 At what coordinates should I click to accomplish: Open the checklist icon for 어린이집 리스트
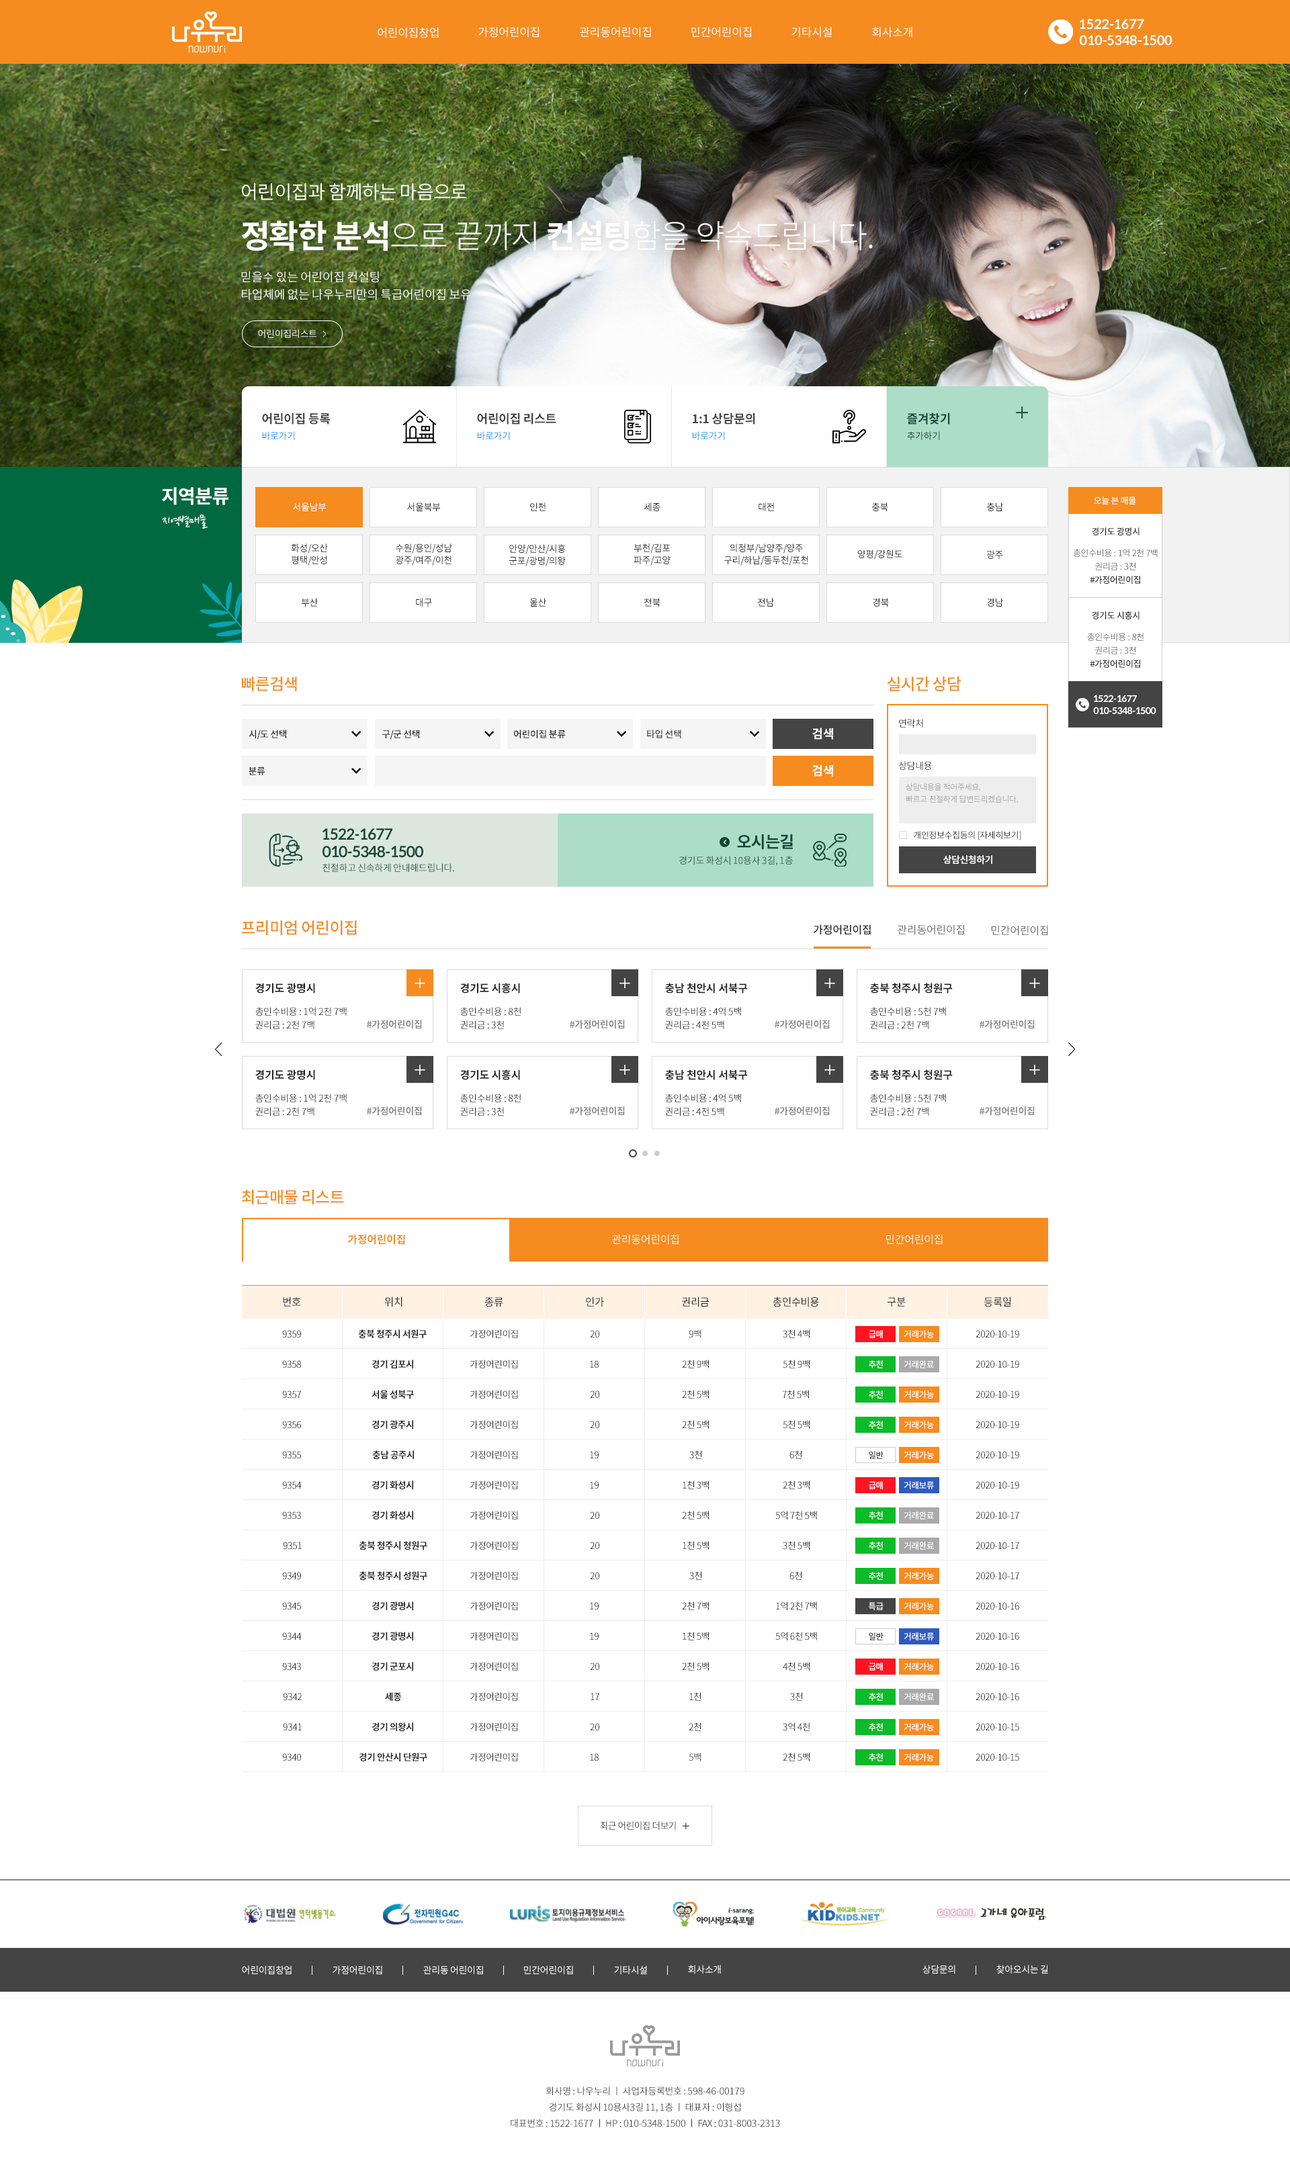pos(637,427)
